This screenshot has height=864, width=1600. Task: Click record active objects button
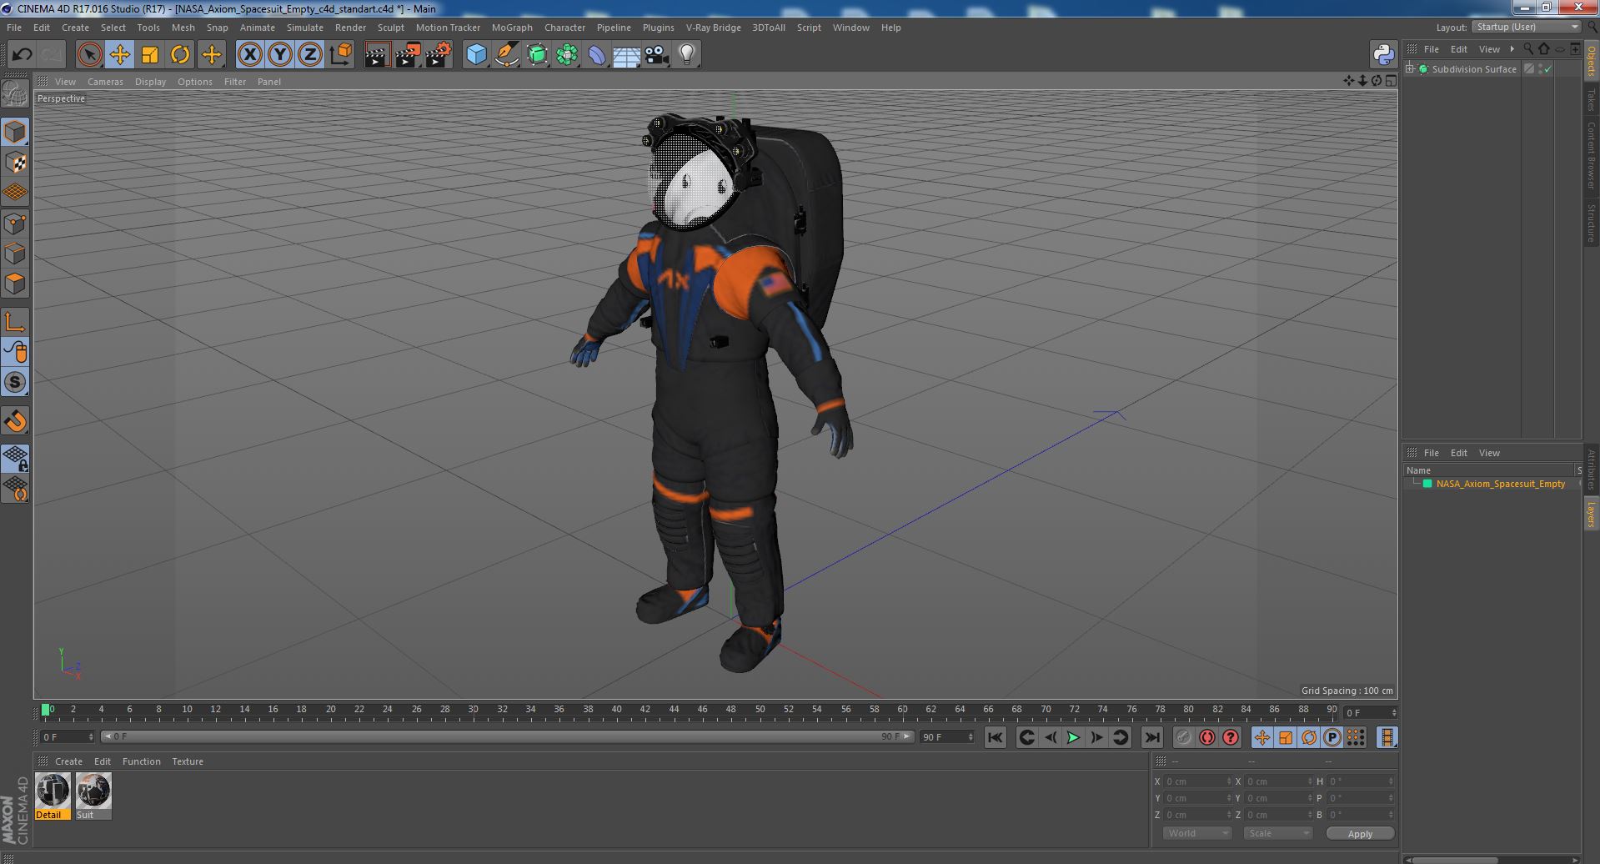pyautogui.click(x=1183, y=737)
